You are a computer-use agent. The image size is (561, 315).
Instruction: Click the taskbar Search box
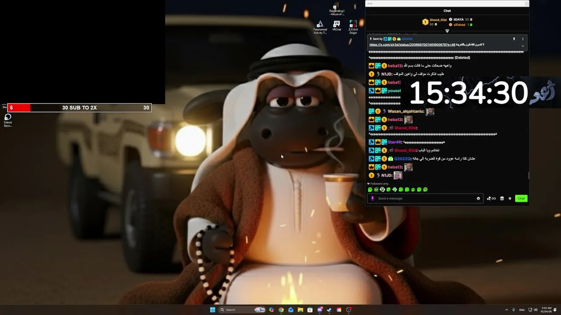[242, 310]
